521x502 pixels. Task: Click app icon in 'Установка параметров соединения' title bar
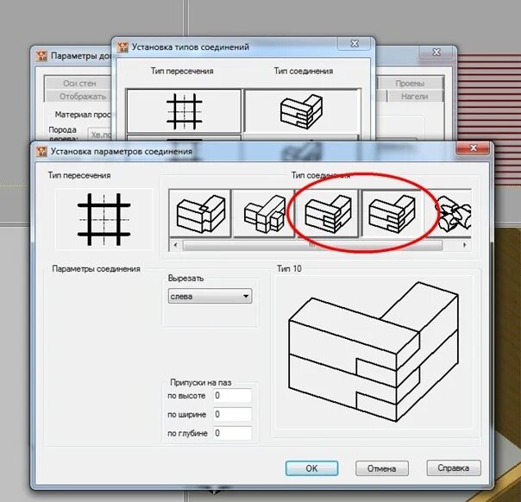coord(41,152)
